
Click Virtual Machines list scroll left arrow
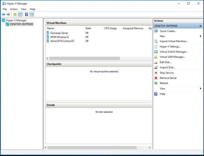tap(48, 58)
